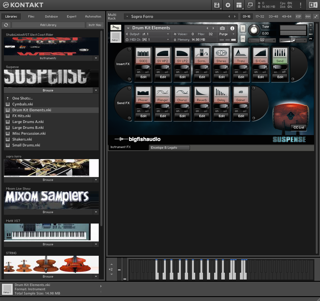Screen dimensions: 320x301
Task: Edit the Gainer effect
Action: click(241, 116)
